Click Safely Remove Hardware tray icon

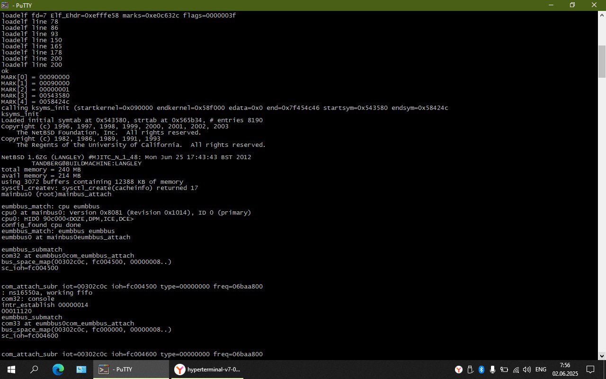[x=470, y=370]
